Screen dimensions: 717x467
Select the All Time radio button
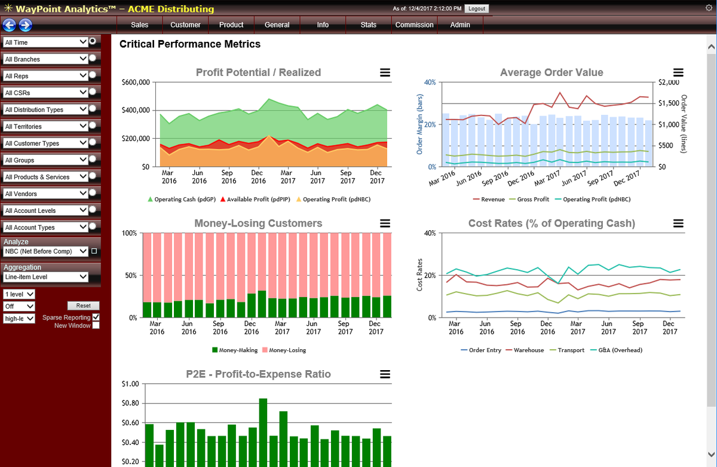pos(93,42)
